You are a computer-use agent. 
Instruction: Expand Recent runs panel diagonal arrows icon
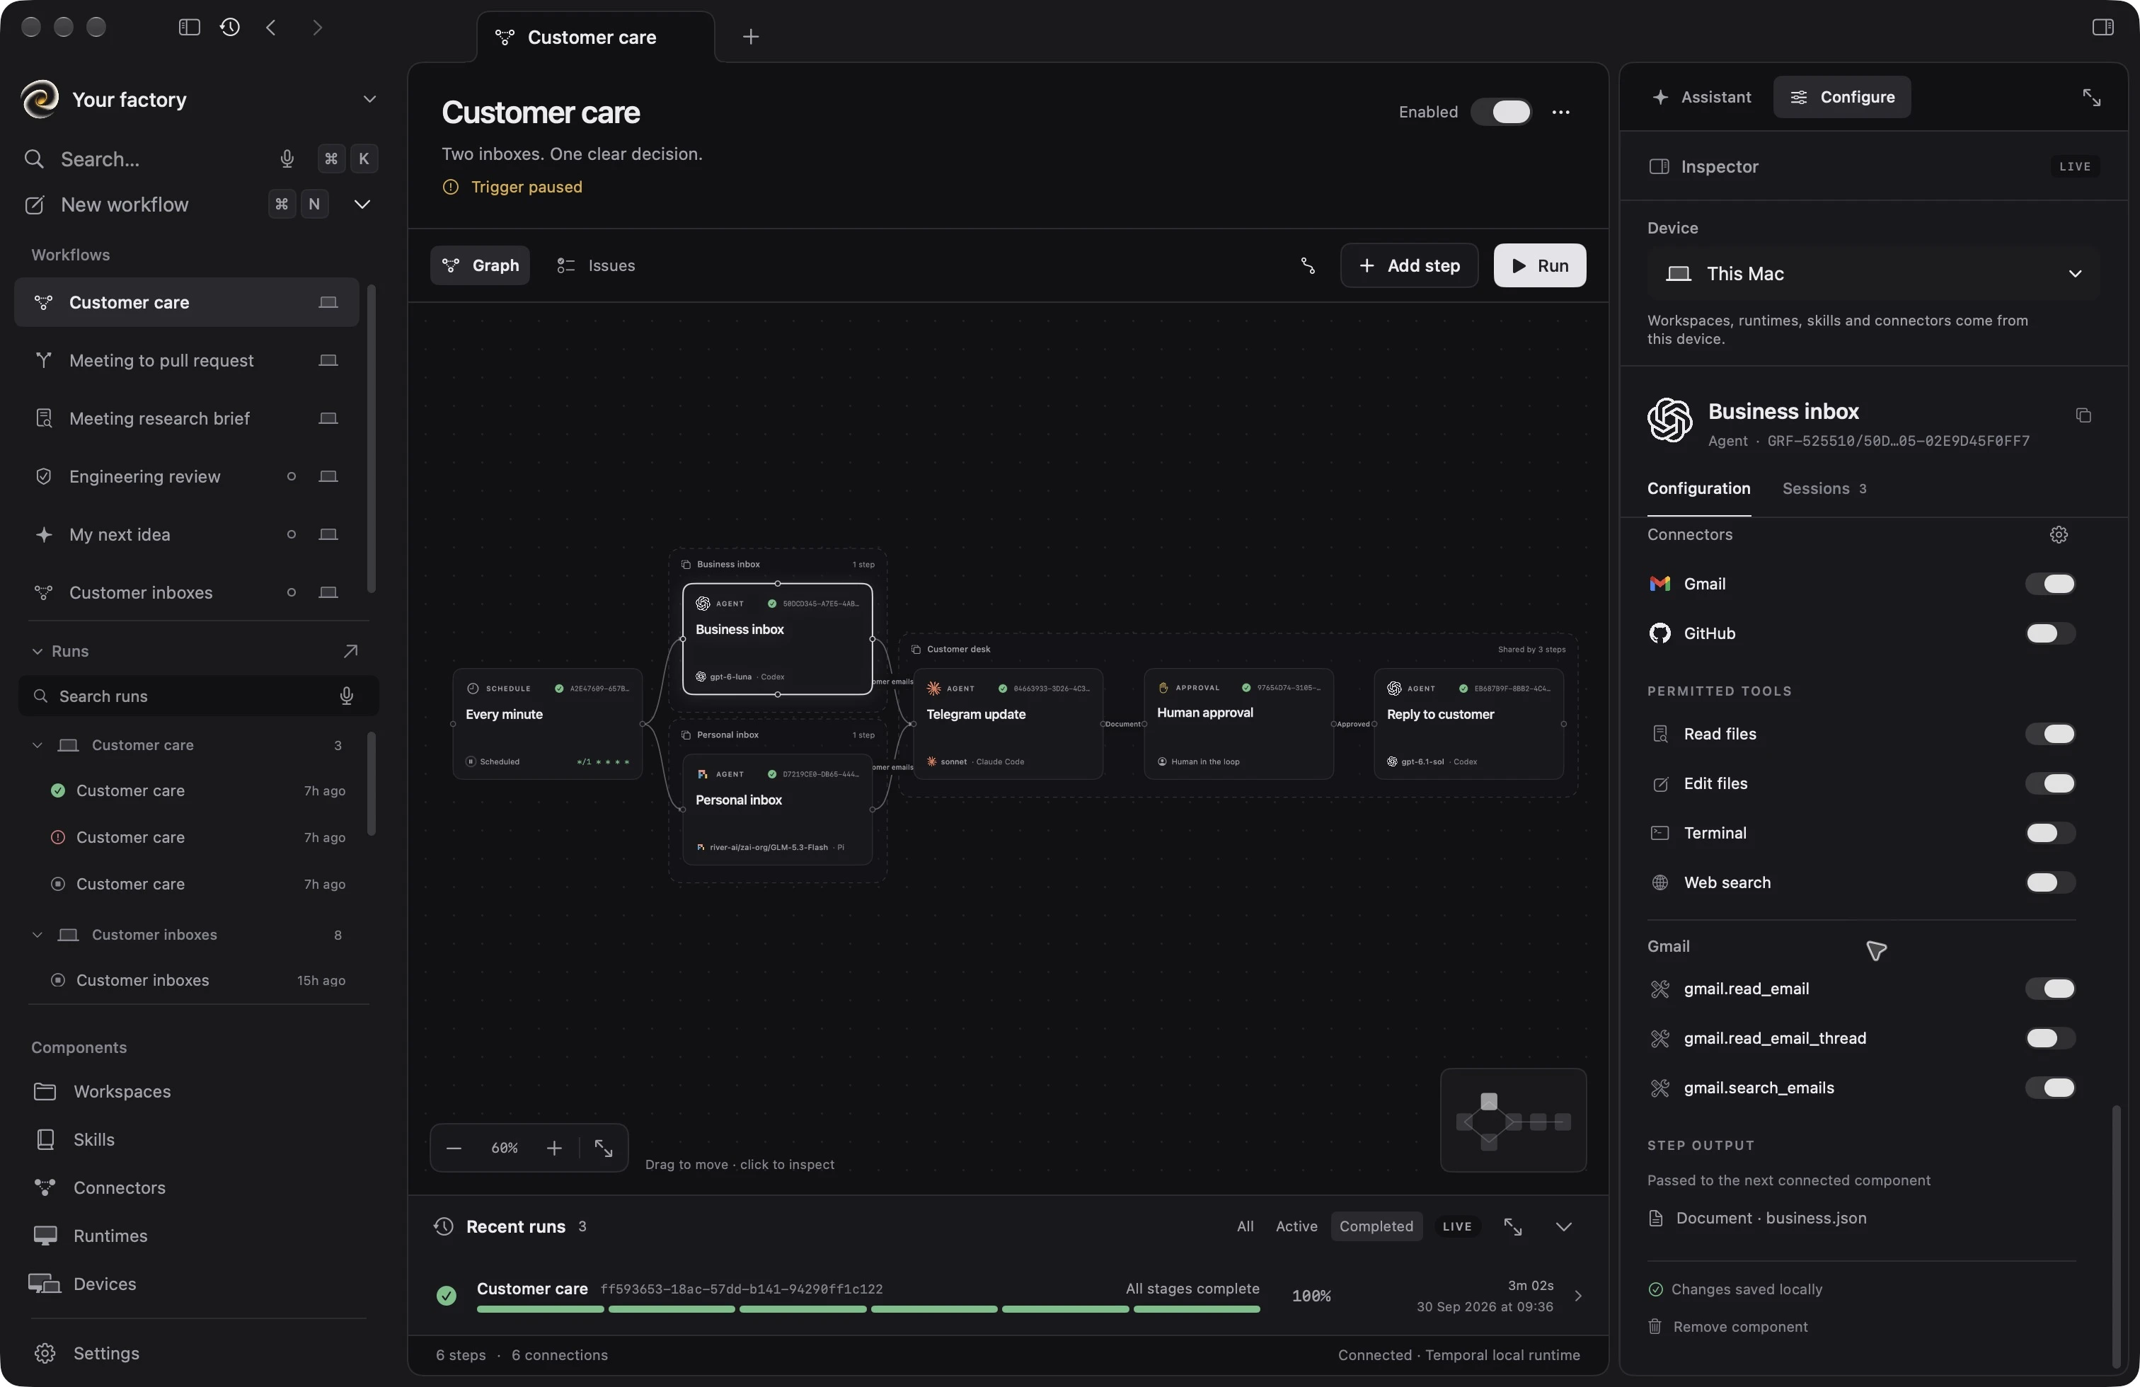coord(1513,1226)
